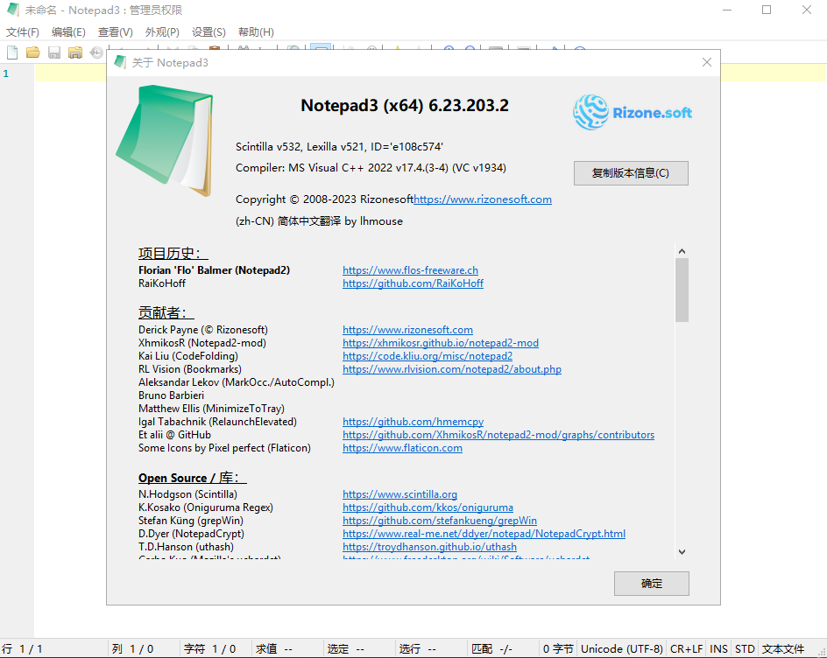Screen dimensions: 827x658
Task: Click the credits list scrollbar thumb
Action: pyautogui.click(x=682, y=290)
